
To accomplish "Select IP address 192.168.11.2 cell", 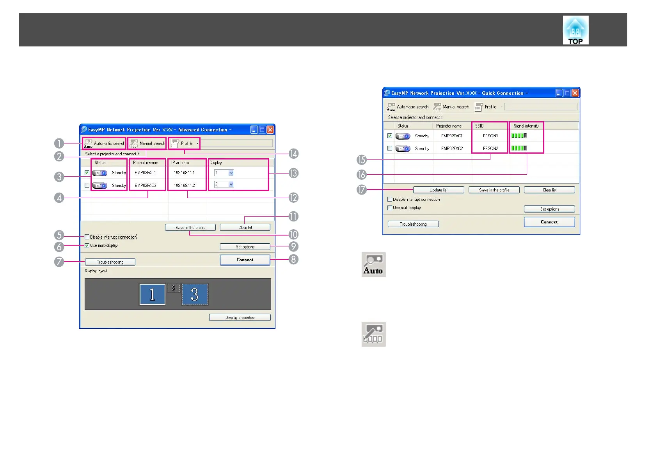I will (184, 185).
